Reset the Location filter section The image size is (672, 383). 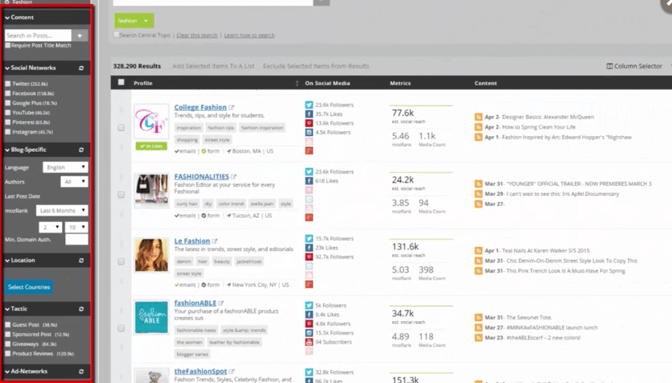81,260
